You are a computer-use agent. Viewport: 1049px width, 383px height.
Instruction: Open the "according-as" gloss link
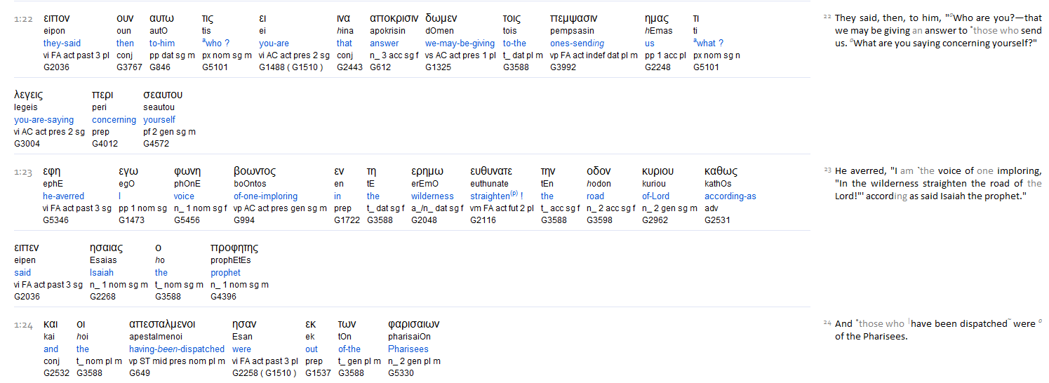(x=730, y=196)
